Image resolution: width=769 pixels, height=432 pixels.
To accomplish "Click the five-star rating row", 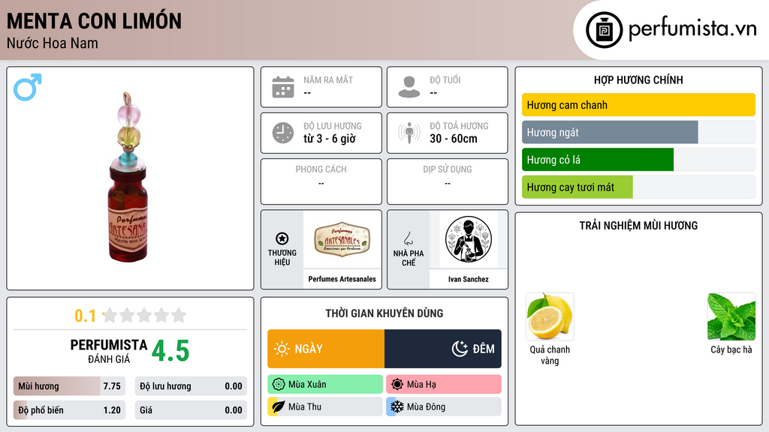I will pyautogui.click(x=144, y=315).
